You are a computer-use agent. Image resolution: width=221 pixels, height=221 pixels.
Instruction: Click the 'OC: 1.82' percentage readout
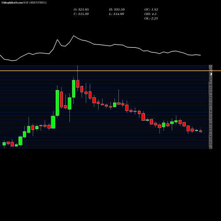(151, 10)
